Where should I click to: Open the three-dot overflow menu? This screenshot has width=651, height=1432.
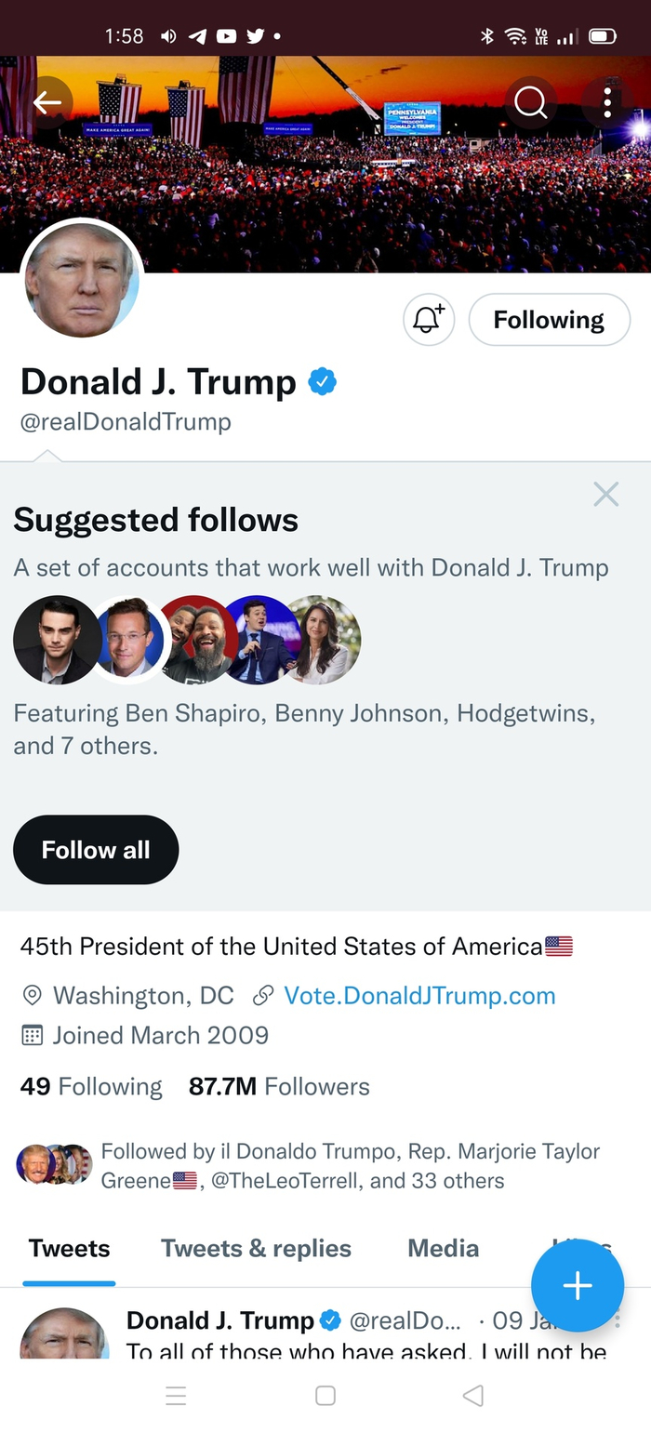pos(607,102)
